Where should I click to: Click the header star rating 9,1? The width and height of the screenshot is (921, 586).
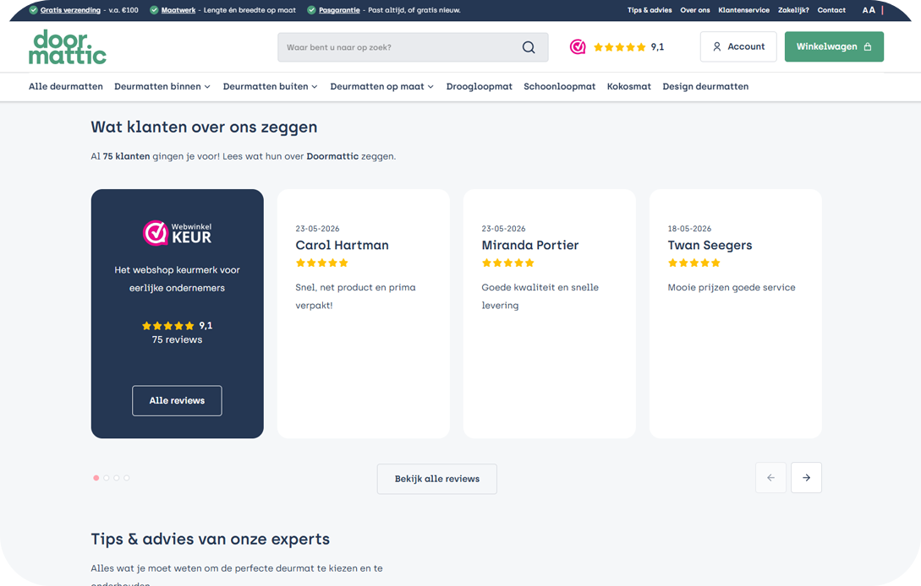tap(628, 47)
